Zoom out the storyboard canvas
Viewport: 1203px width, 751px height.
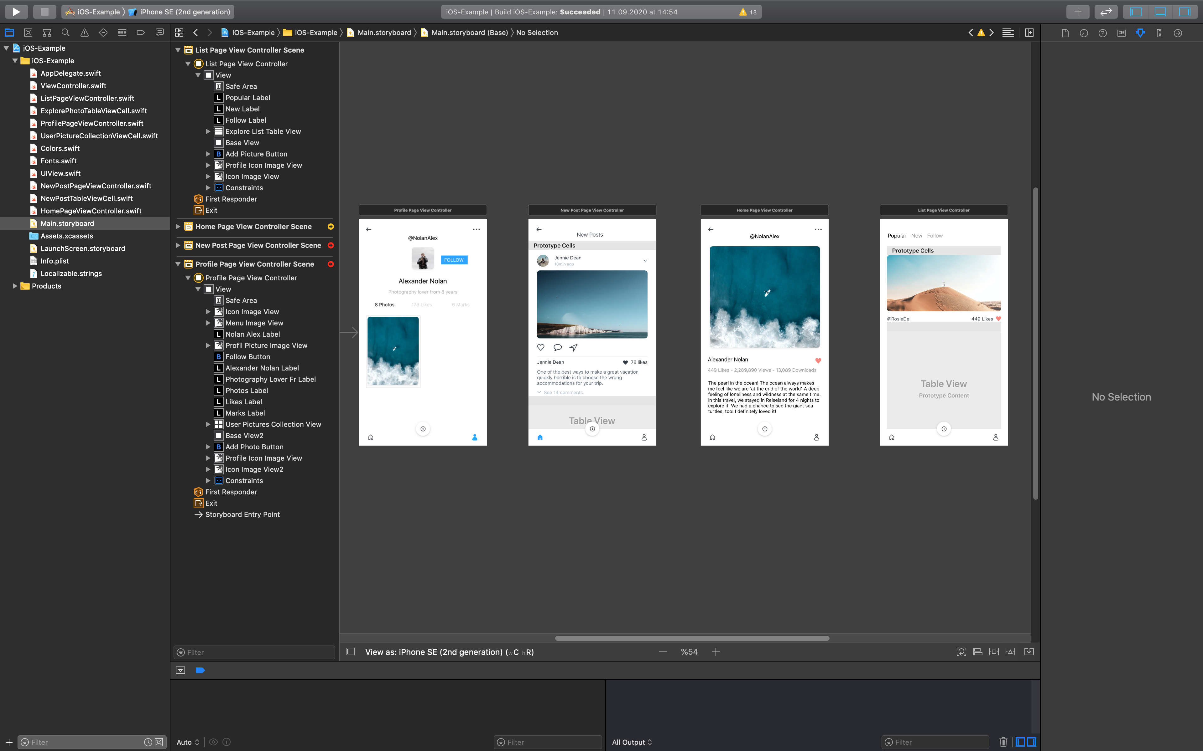[x=663, y=652]
